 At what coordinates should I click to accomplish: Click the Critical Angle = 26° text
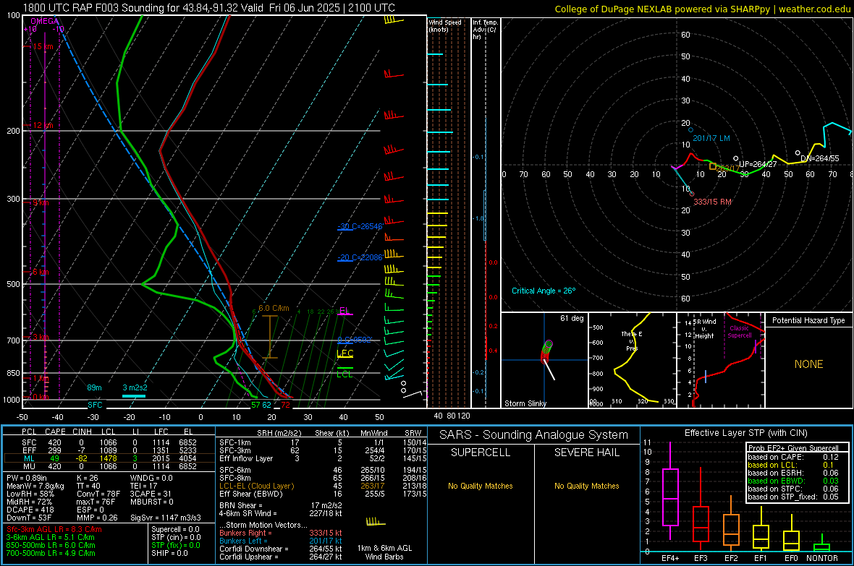(x=544, y=291)
